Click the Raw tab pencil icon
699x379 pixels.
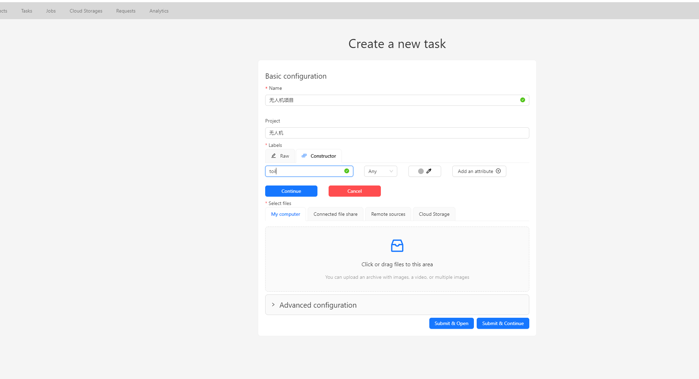click(x=274, y=156)
